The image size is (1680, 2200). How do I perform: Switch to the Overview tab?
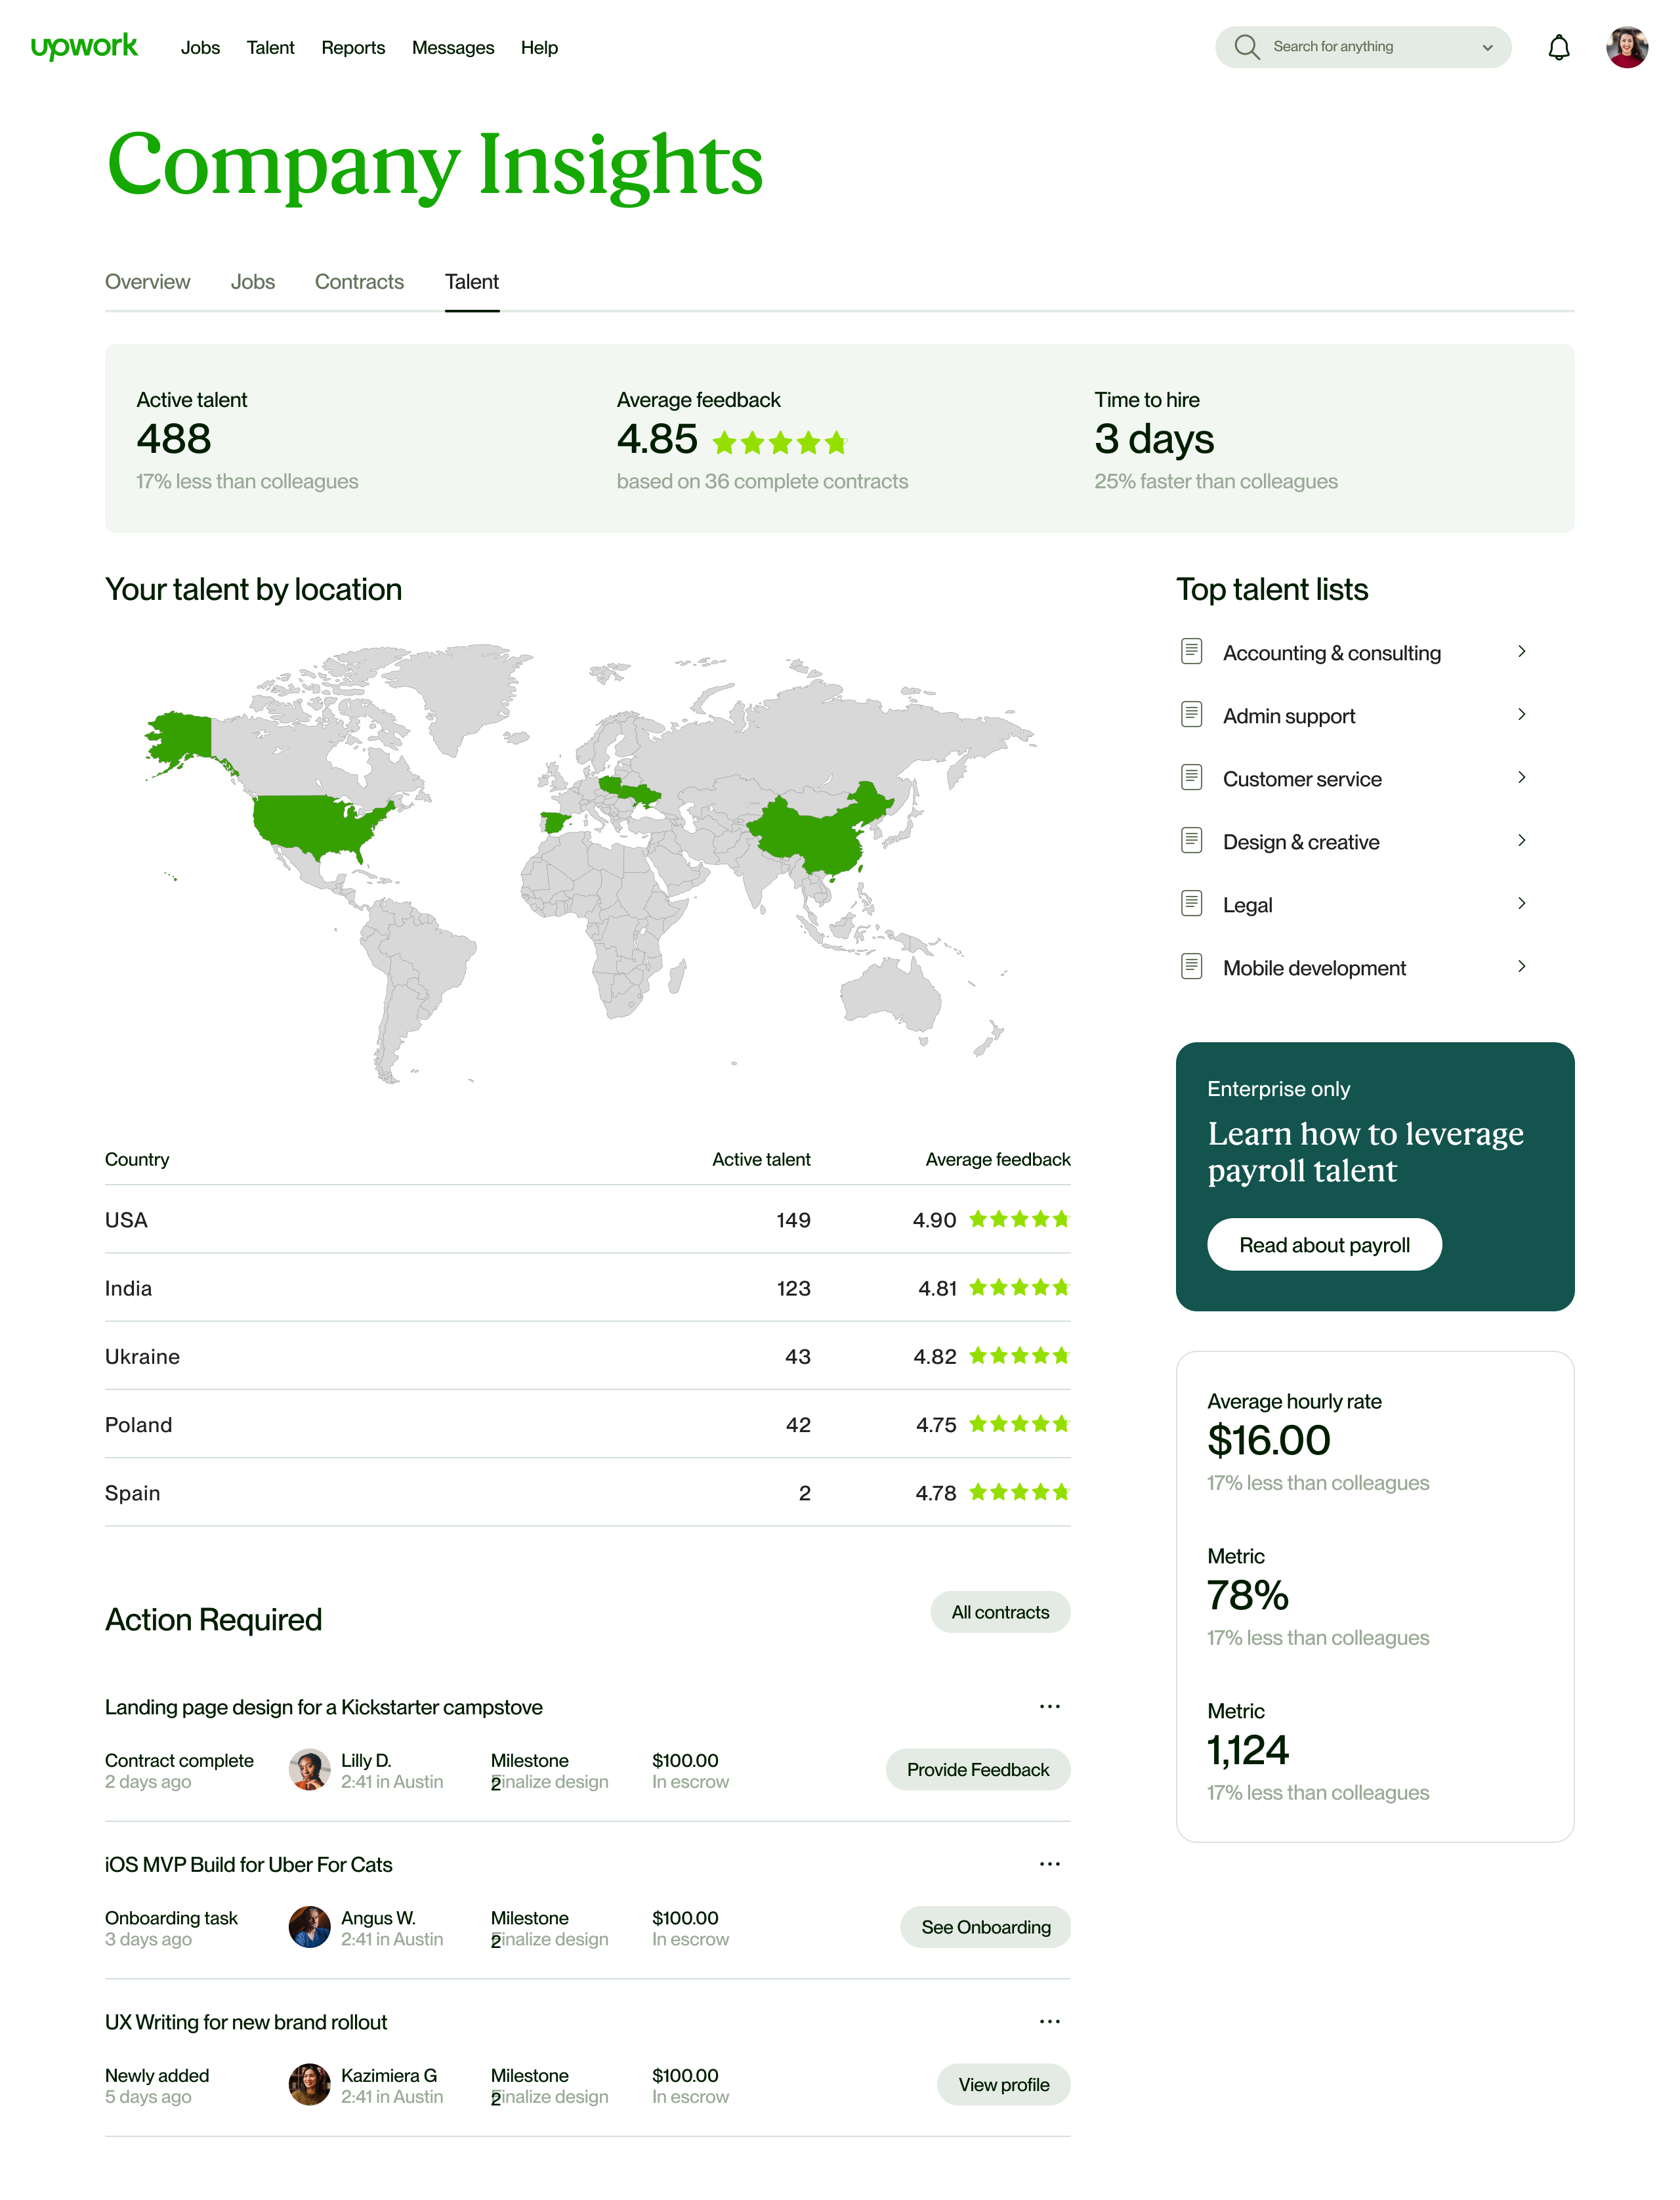click(x=147, y=282)
